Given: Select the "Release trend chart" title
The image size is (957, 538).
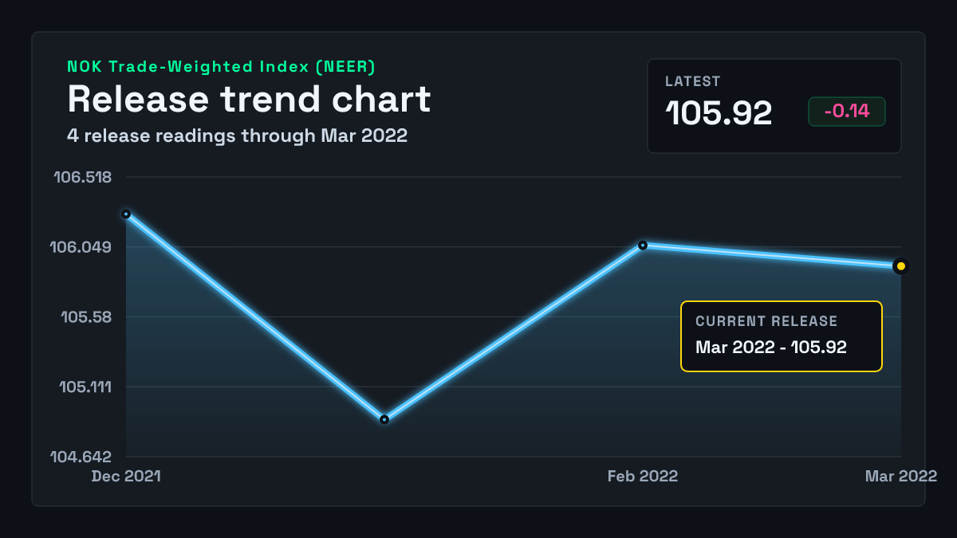Looking at the screenshot, I should (249, 100).
